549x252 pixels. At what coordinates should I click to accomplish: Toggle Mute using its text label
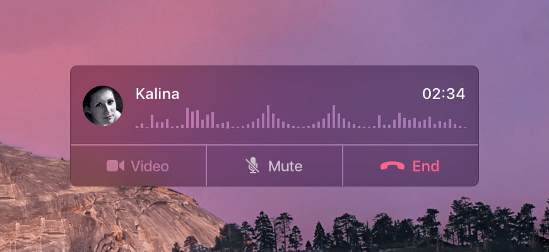coord(285,166)
